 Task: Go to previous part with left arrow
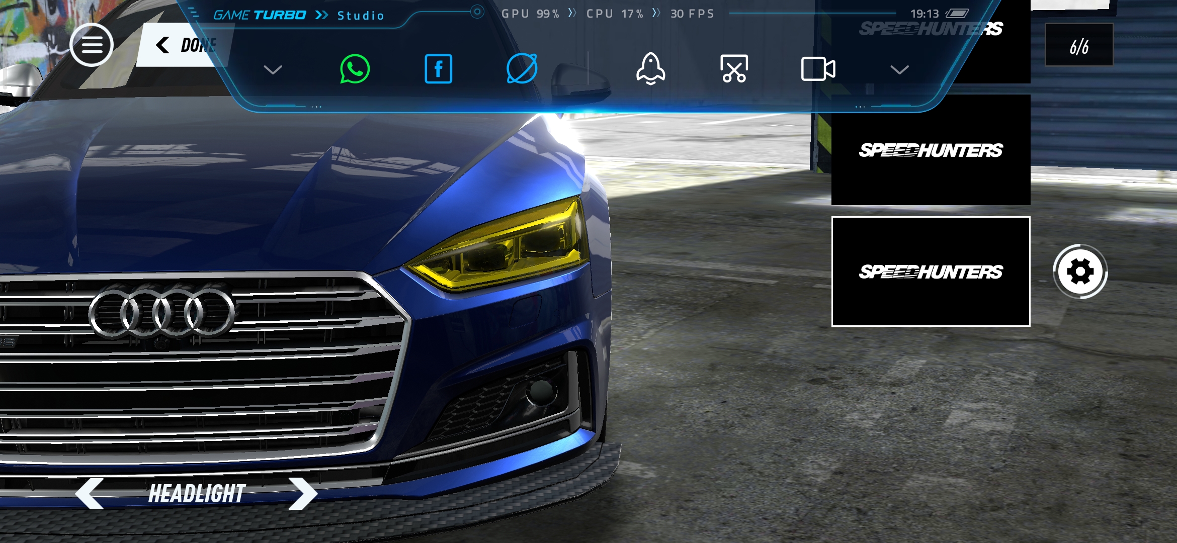coord(90,493)
